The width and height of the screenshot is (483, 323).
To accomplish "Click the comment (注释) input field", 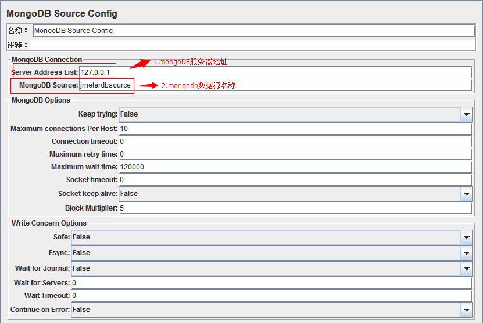I will (x=253, y=45).
